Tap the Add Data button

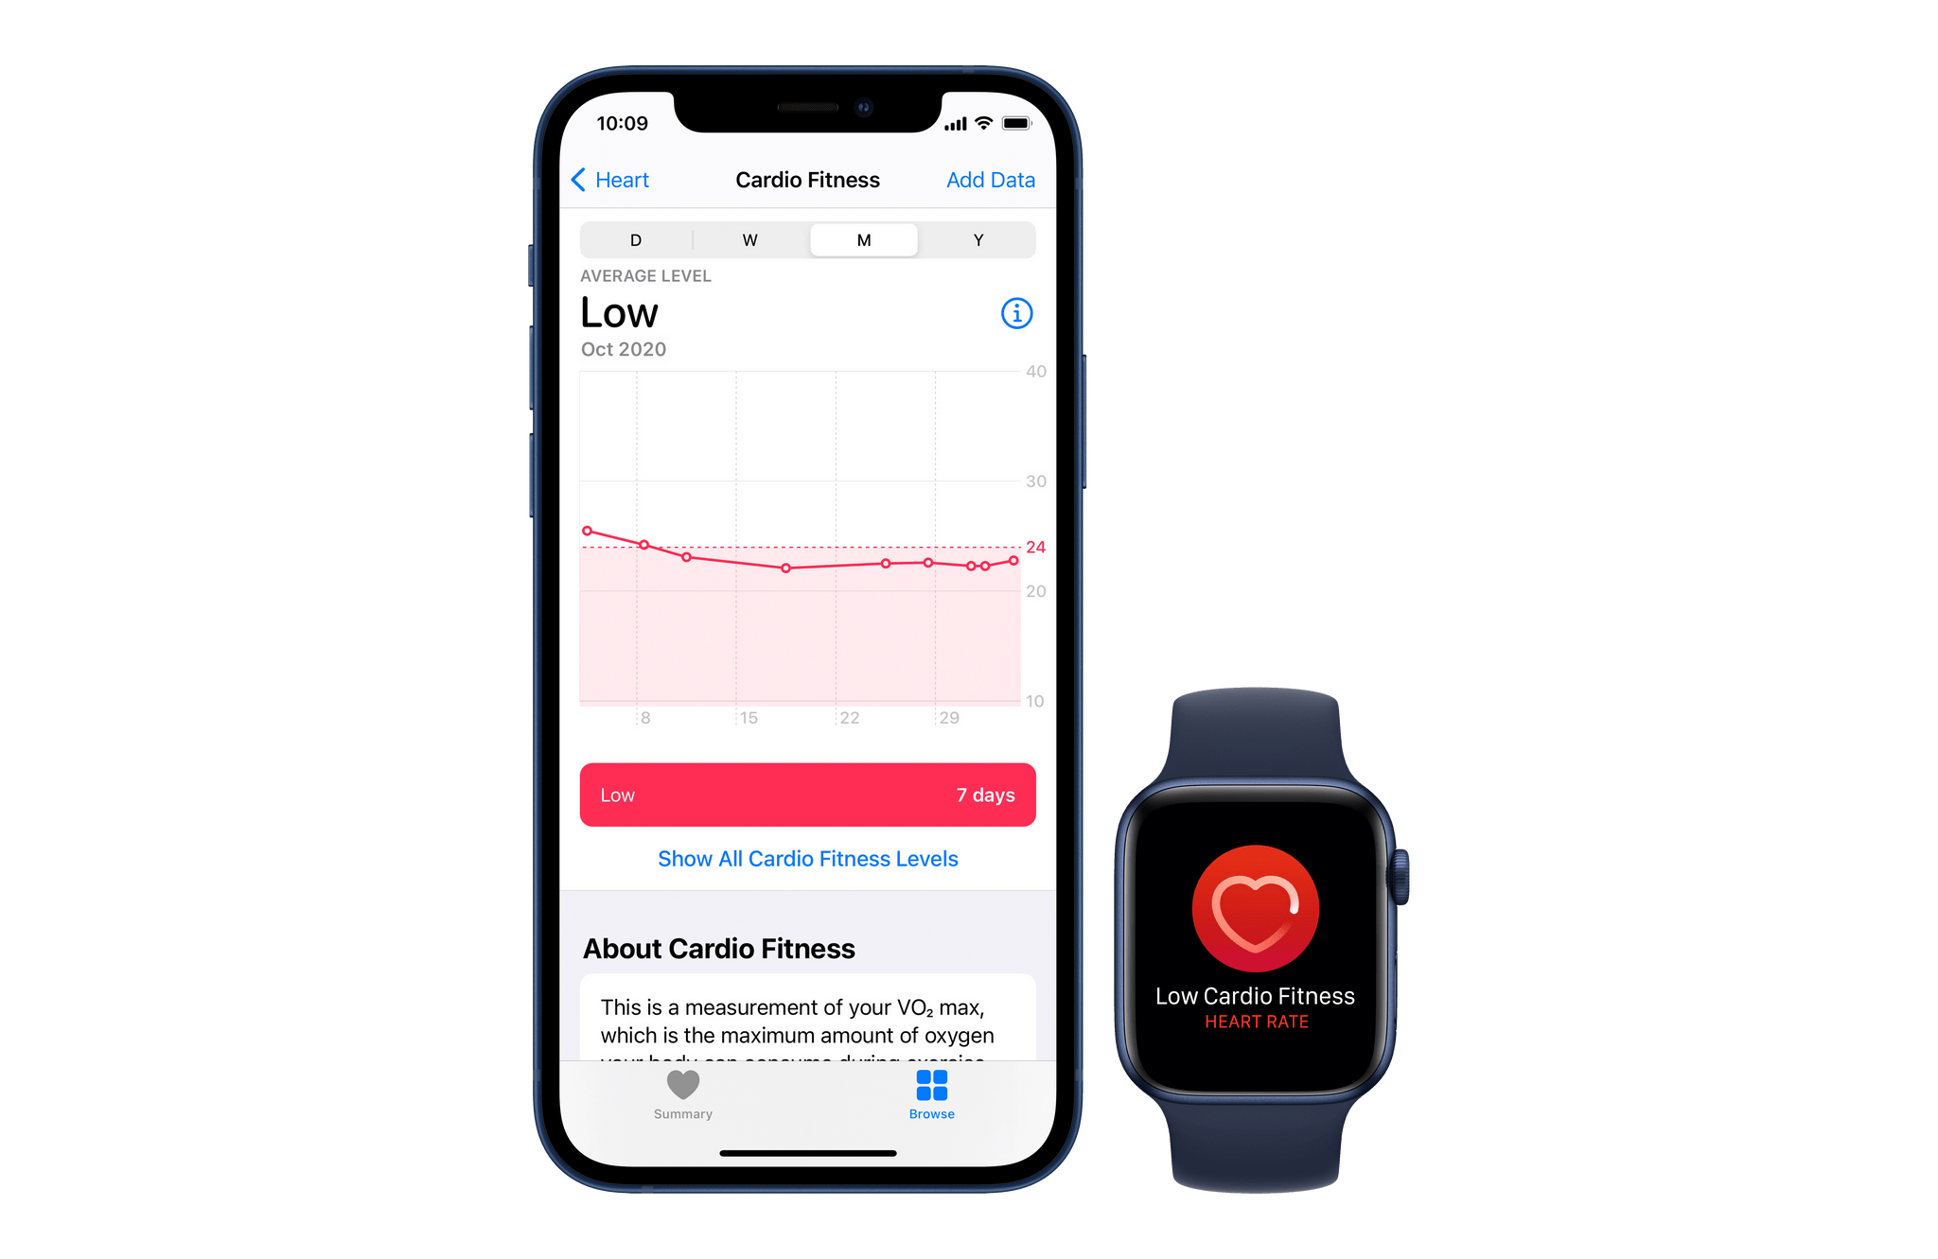[993, 178]
